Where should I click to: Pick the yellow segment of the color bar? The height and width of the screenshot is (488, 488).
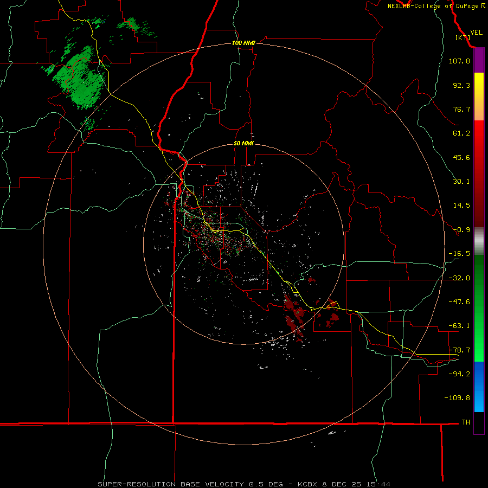(479, 84)
